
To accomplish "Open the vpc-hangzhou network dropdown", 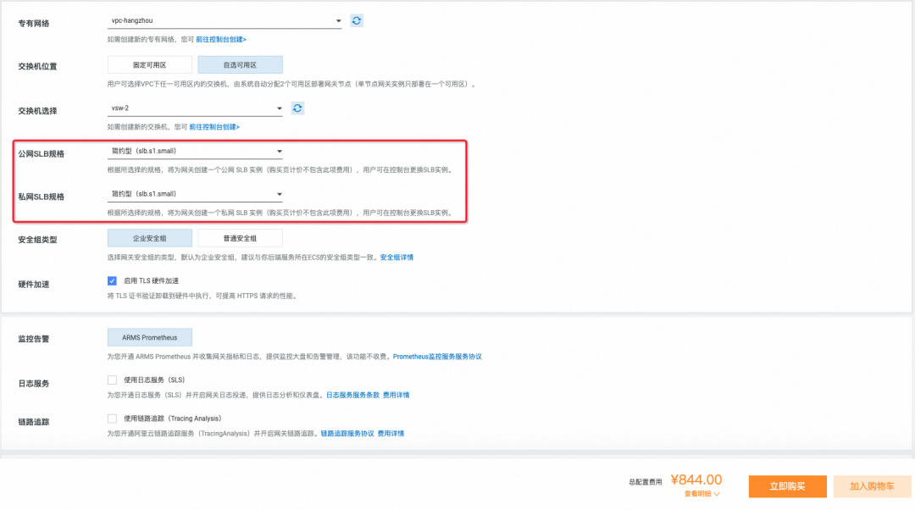I will (x=225, y=21).
